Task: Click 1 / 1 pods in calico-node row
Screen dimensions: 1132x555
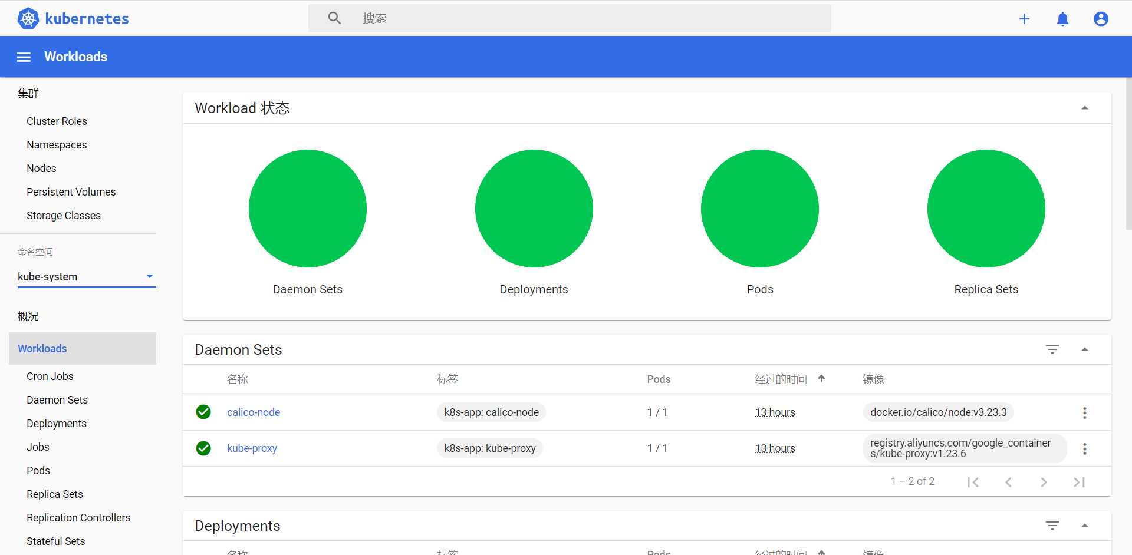Action: (x=657, y=412)
